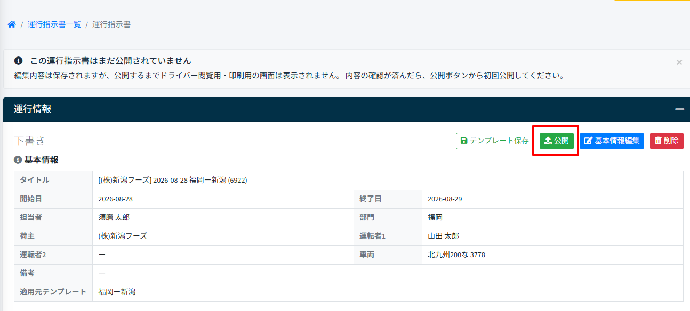690x311 pixels.
Task: Select the start date 2026-08-28 value
Action: click(x=116, y=199)
